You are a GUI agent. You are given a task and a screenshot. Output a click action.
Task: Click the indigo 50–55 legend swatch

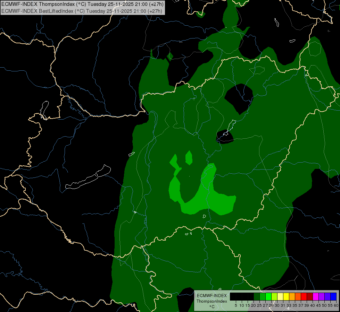pyautogui.click(x=327, y=296)
